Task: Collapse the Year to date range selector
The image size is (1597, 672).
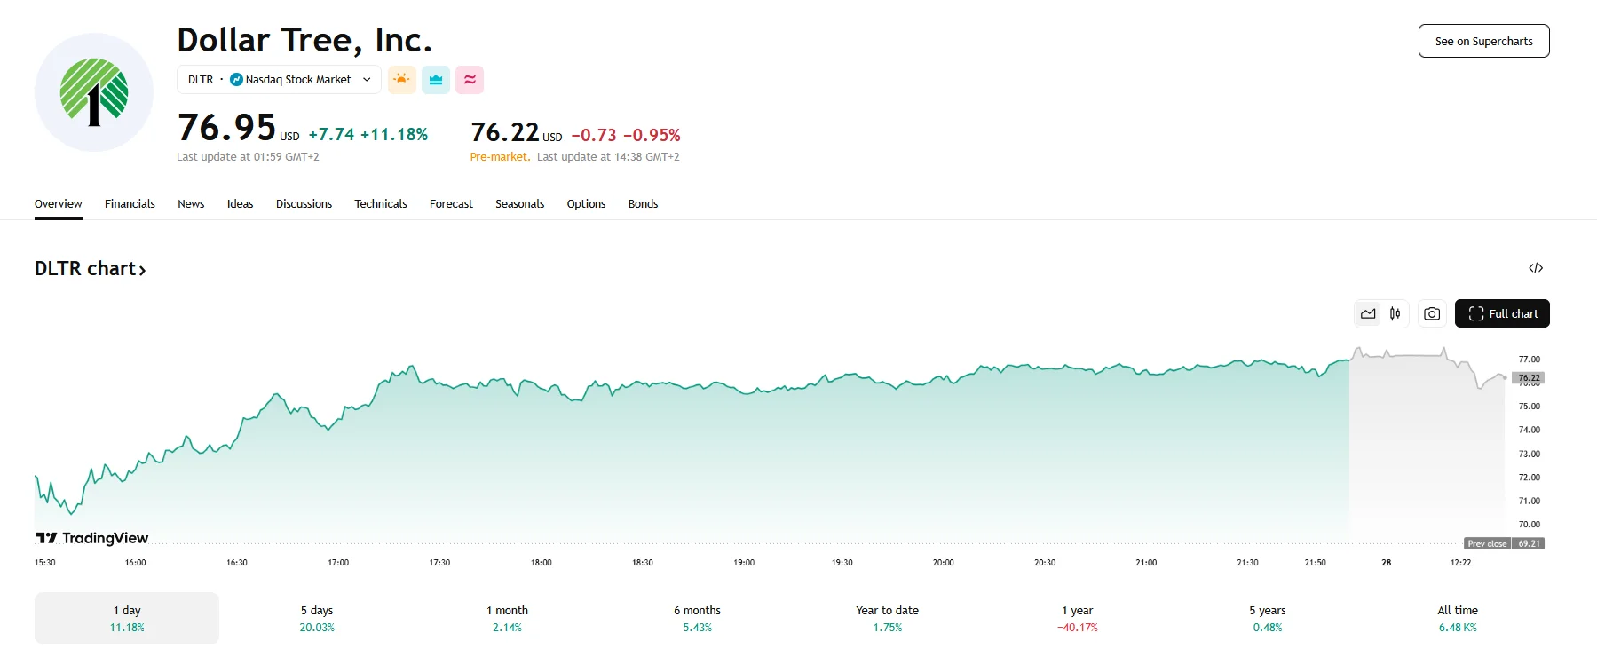Action: click(x=886, y=617)
